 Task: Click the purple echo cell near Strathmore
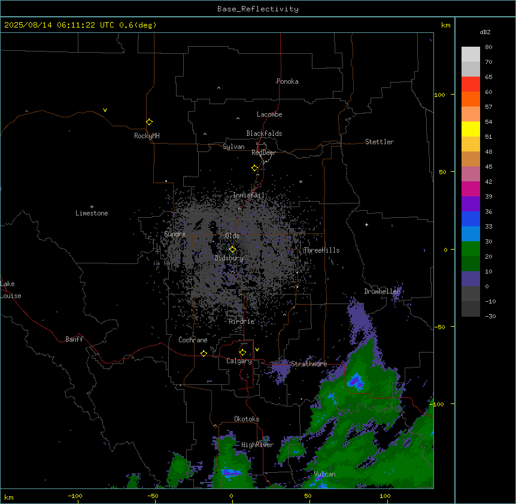pos(280,371)
